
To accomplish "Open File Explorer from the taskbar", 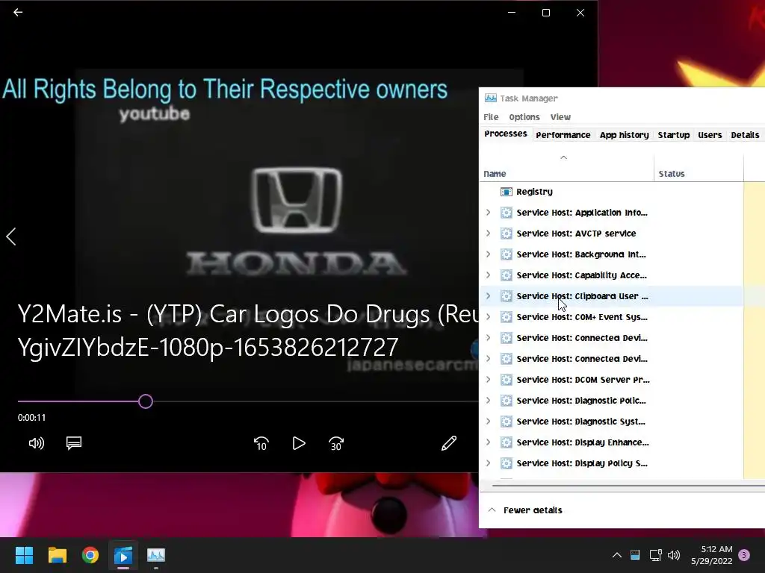I will [x=57, y=555].
